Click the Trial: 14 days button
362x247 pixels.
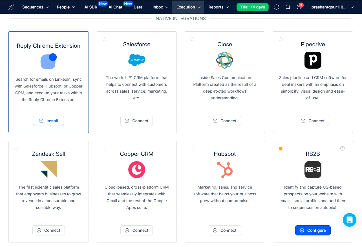pos(253,7)
